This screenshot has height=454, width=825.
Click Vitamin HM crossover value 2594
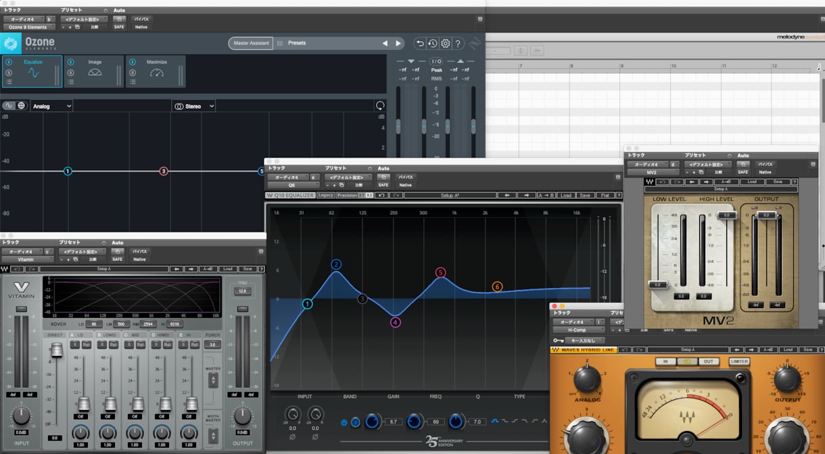[x=148, y=324]
